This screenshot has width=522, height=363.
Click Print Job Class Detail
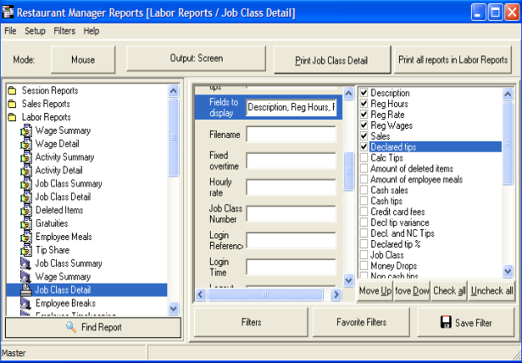pyautogui.click(x=332, y=60)
